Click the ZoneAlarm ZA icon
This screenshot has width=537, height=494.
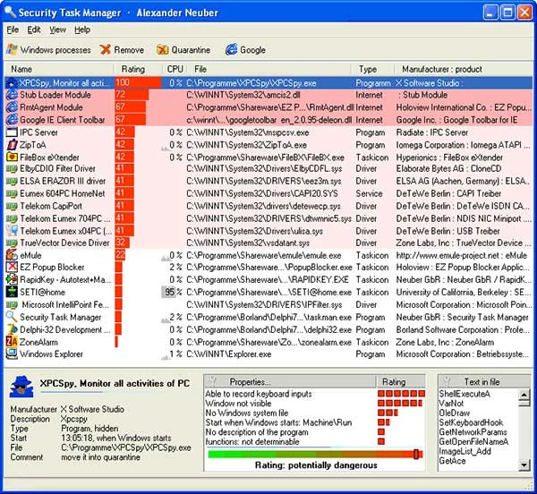click(12, 342)
